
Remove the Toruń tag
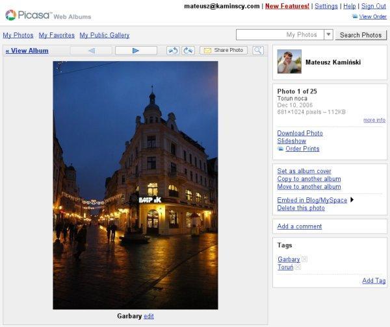coord(298,267)
